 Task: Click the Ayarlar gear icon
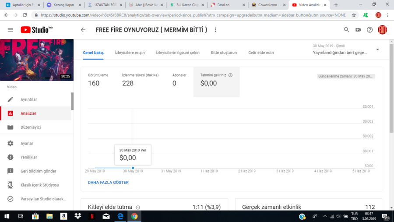tap(11, 143)
